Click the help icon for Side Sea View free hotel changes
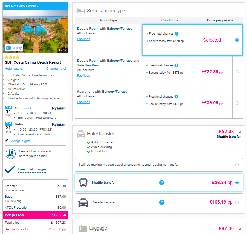The width and height of the screenshot is (247, 234). click(176, 65)
